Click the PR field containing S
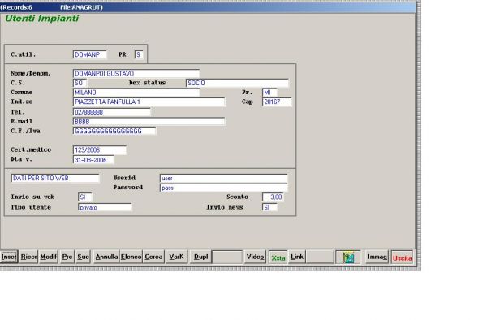Screen dimensions: 487x320 point(139,54)
